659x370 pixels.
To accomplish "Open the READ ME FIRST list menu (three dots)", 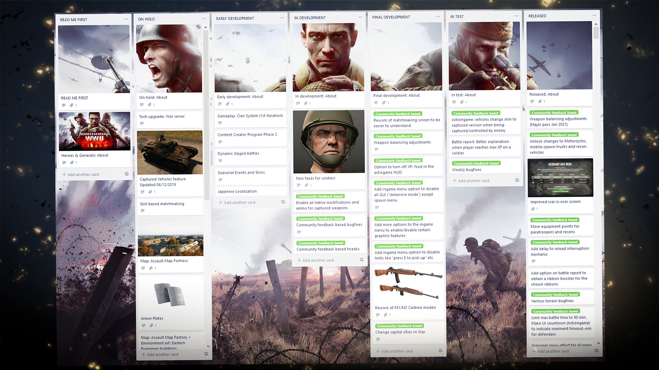I will (126, 19).
